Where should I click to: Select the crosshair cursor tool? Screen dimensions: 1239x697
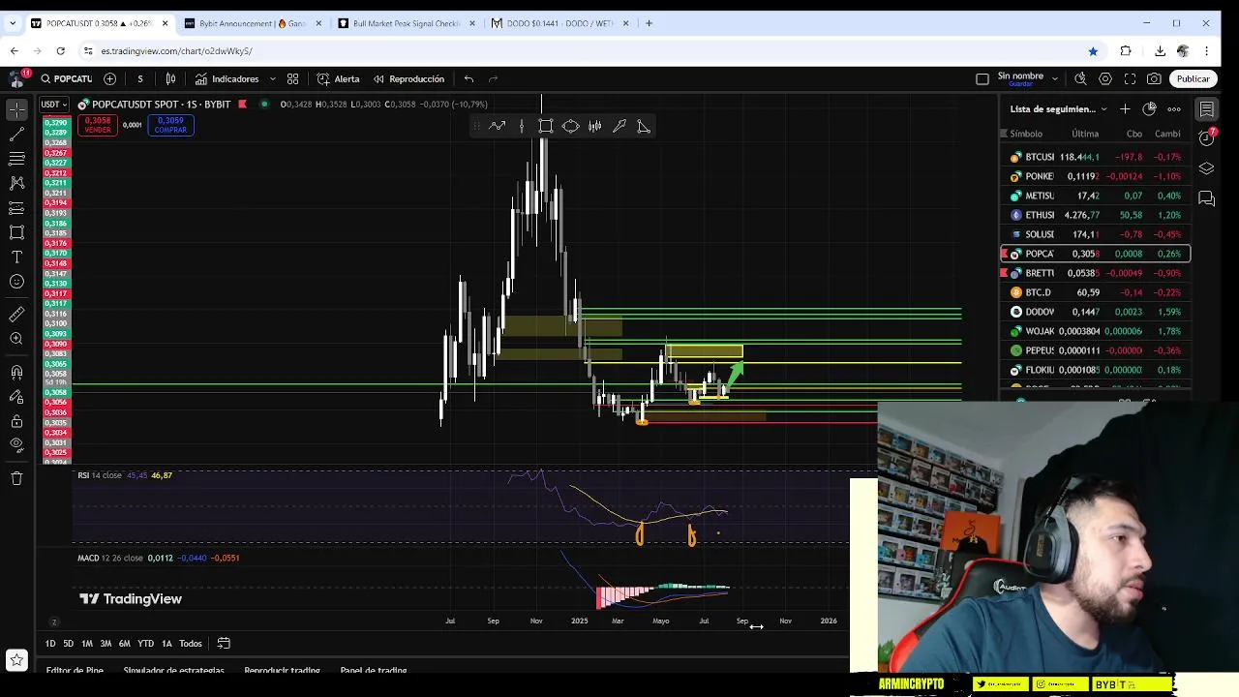[x=16, y=109]
